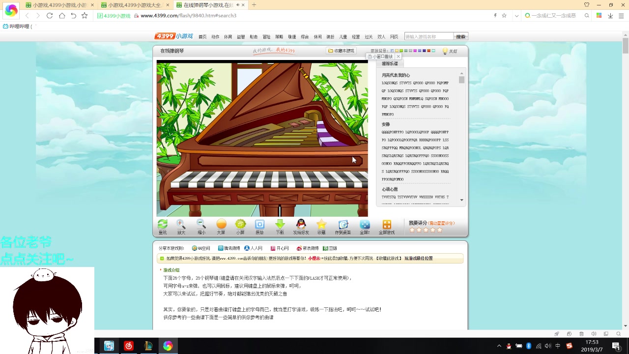
Task: Click the bookmark star beside the home icon
Action: click(x=85, y=16)
